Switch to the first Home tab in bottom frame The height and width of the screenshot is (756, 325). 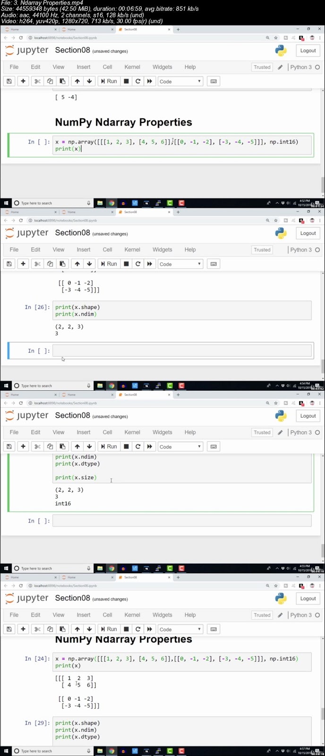click(31, 577)
